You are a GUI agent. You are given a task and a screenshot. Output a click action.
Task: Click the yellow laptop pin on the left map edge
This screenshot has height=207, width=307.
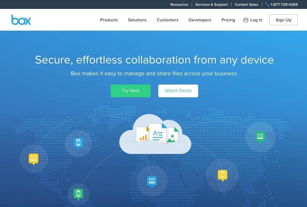[x=34, y=159]
